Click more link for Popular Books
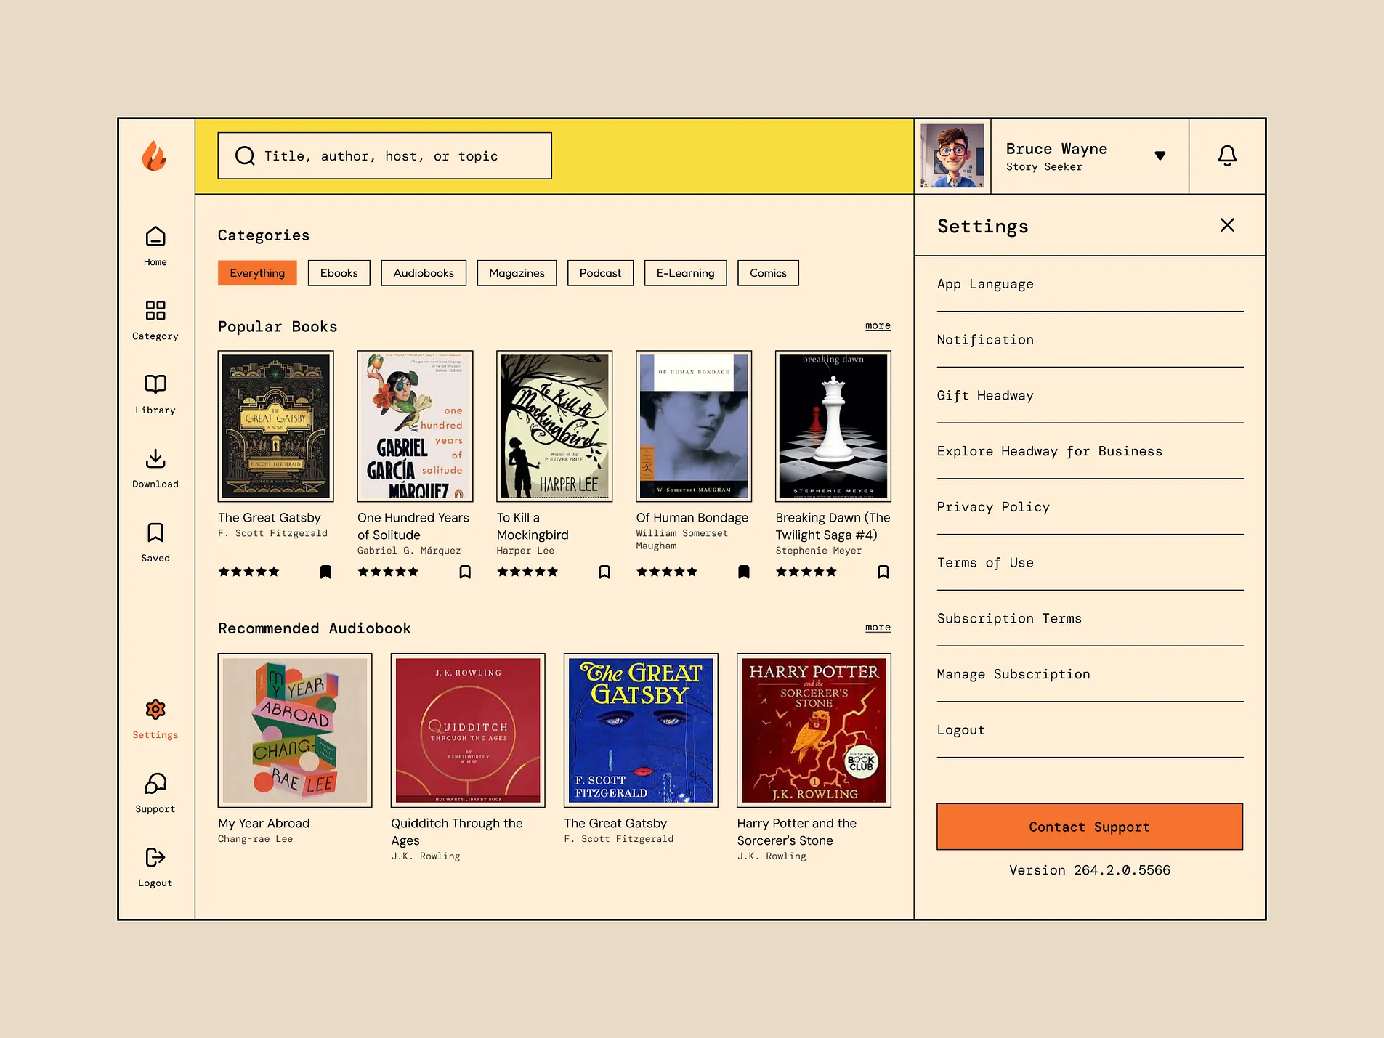This screenshot has width=1384, height=1038. coord(878,325)
